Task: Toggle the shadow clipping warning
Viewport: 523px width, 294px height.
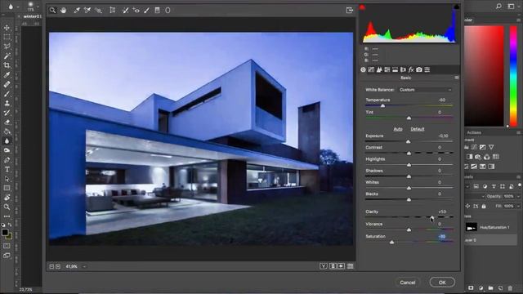Action: [x=362, y=7]
